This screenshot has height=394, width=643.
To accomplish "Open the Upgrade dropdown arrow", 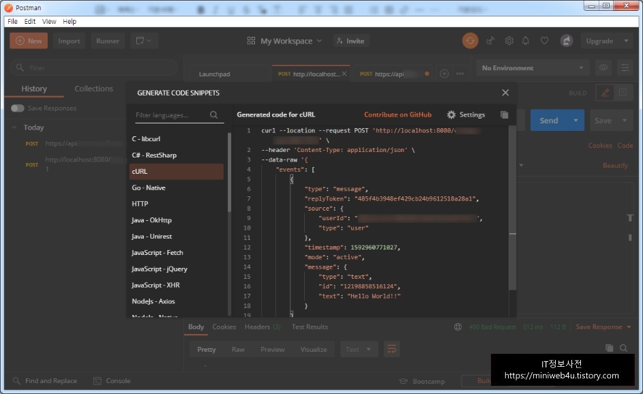I will click(x=626, y=41).
